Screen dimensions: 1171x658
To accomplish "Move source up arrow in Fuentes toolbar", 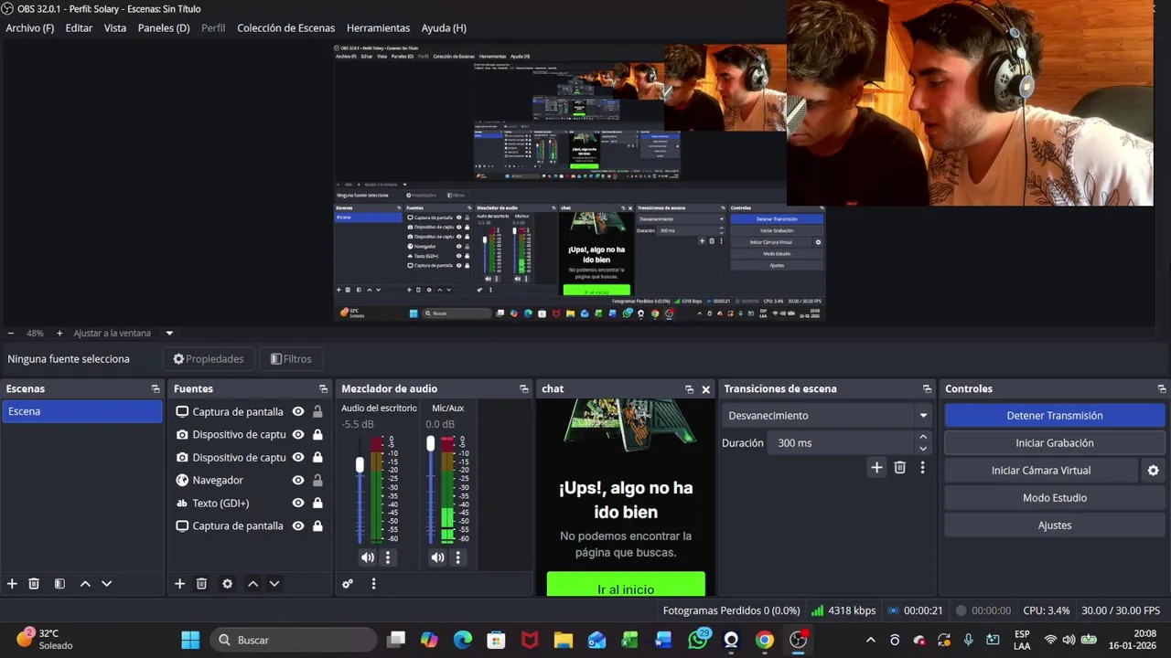I will click(x=252, y=584).
